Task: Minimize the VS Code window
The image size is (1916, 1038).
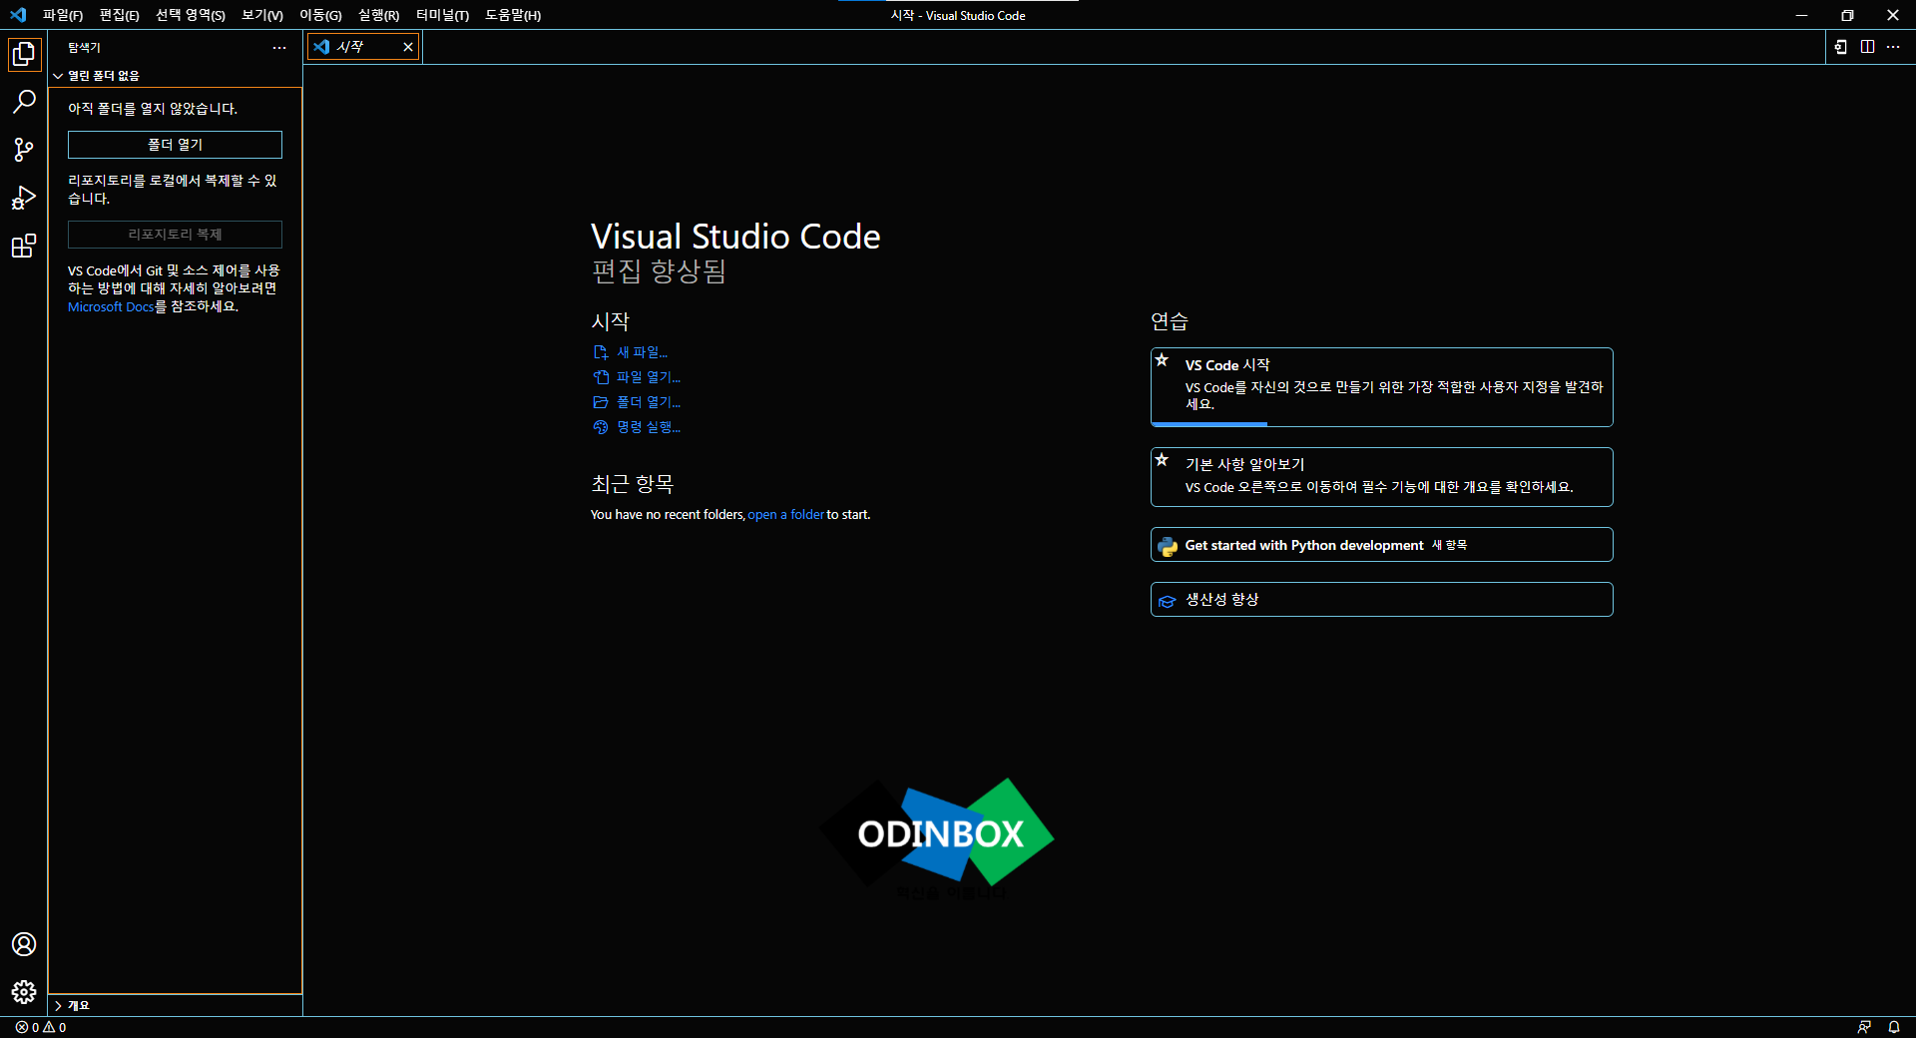Action: pyautogui.click(x=1801, y=15)
